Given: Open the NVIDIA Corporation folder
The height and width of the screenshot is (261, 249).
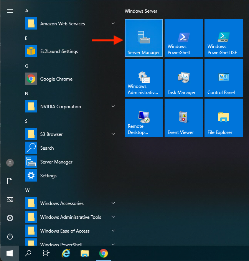Looking at the screenshot, I should 70,106.
